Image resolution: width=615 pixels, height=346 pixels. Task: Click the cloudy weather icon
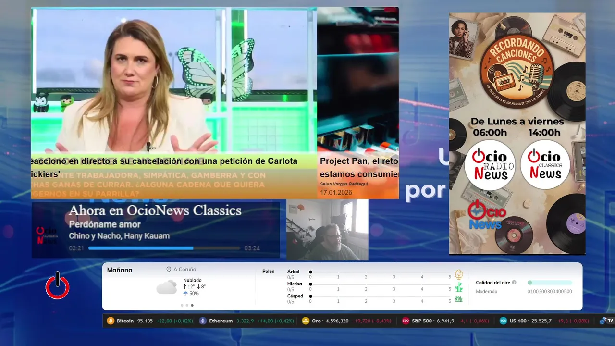(x=166, y=287)
